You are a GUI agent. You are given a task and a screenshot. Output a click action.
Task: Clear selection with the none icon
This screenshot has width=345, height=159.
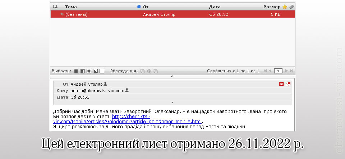(102, 71)
